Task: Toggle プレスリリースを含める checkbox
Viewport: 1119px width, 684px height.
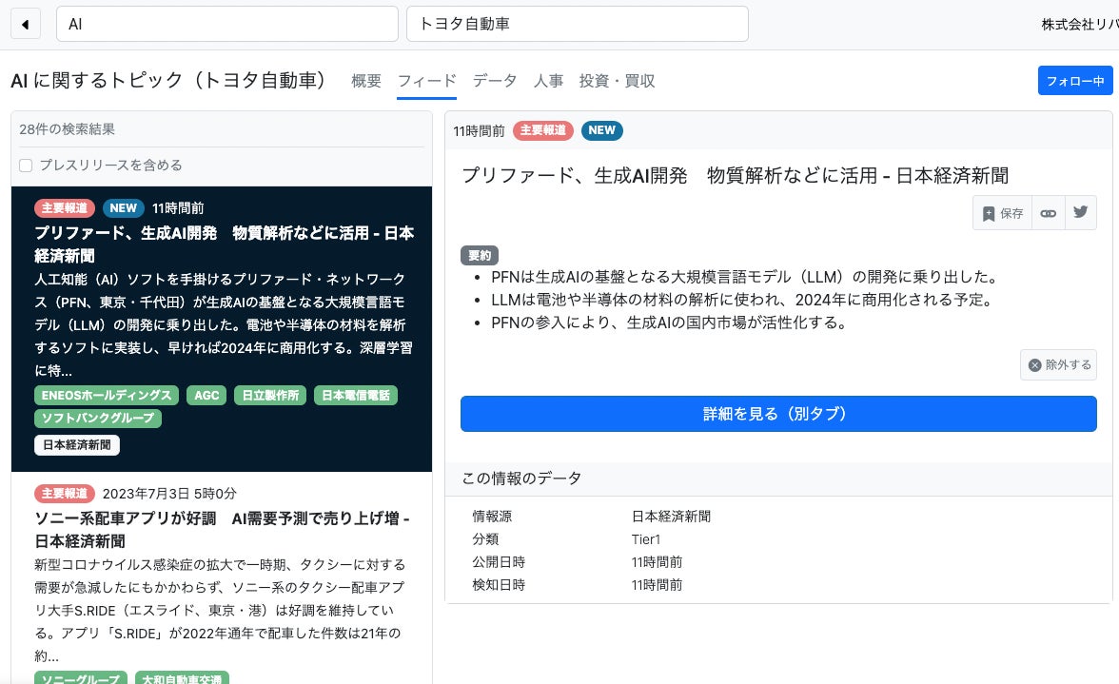Action: 26,166
